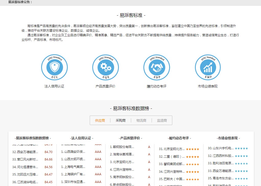Switch to the 物流商 tab
Viewport: 261px width, 186px height.
[x=141, y=120]
